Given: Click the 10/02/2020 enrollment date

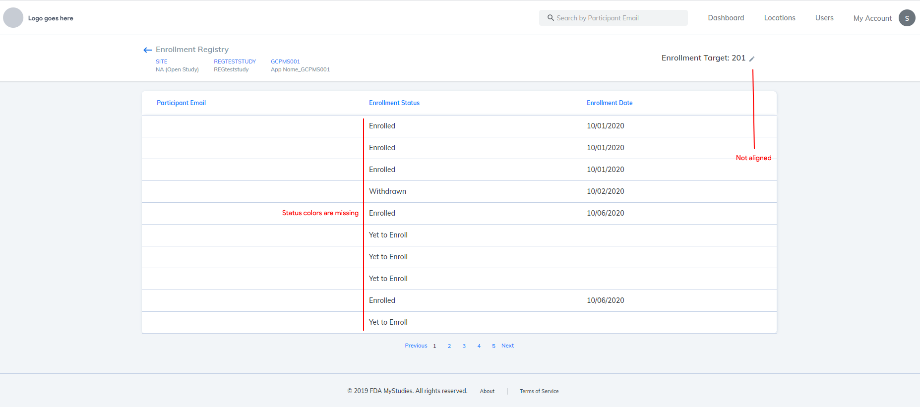Looking at the screenshot, I should click(606, 191).
